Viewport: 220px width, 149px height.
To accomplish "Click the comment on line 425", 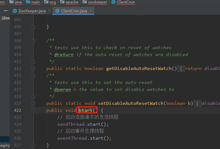I will pos(80,131).
